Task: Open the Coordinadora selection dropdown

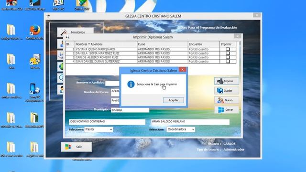Action: [181, 129]
